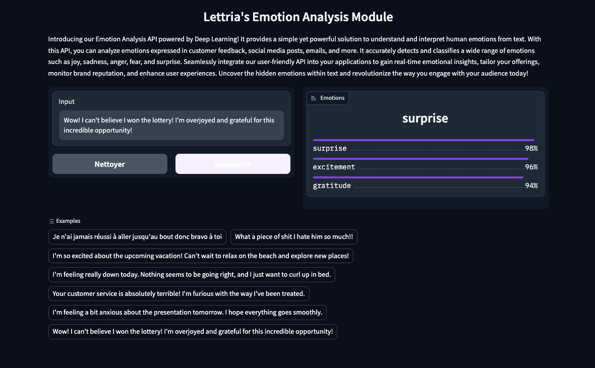Pick the upcoming vacation excitement example

pos(200,256)
